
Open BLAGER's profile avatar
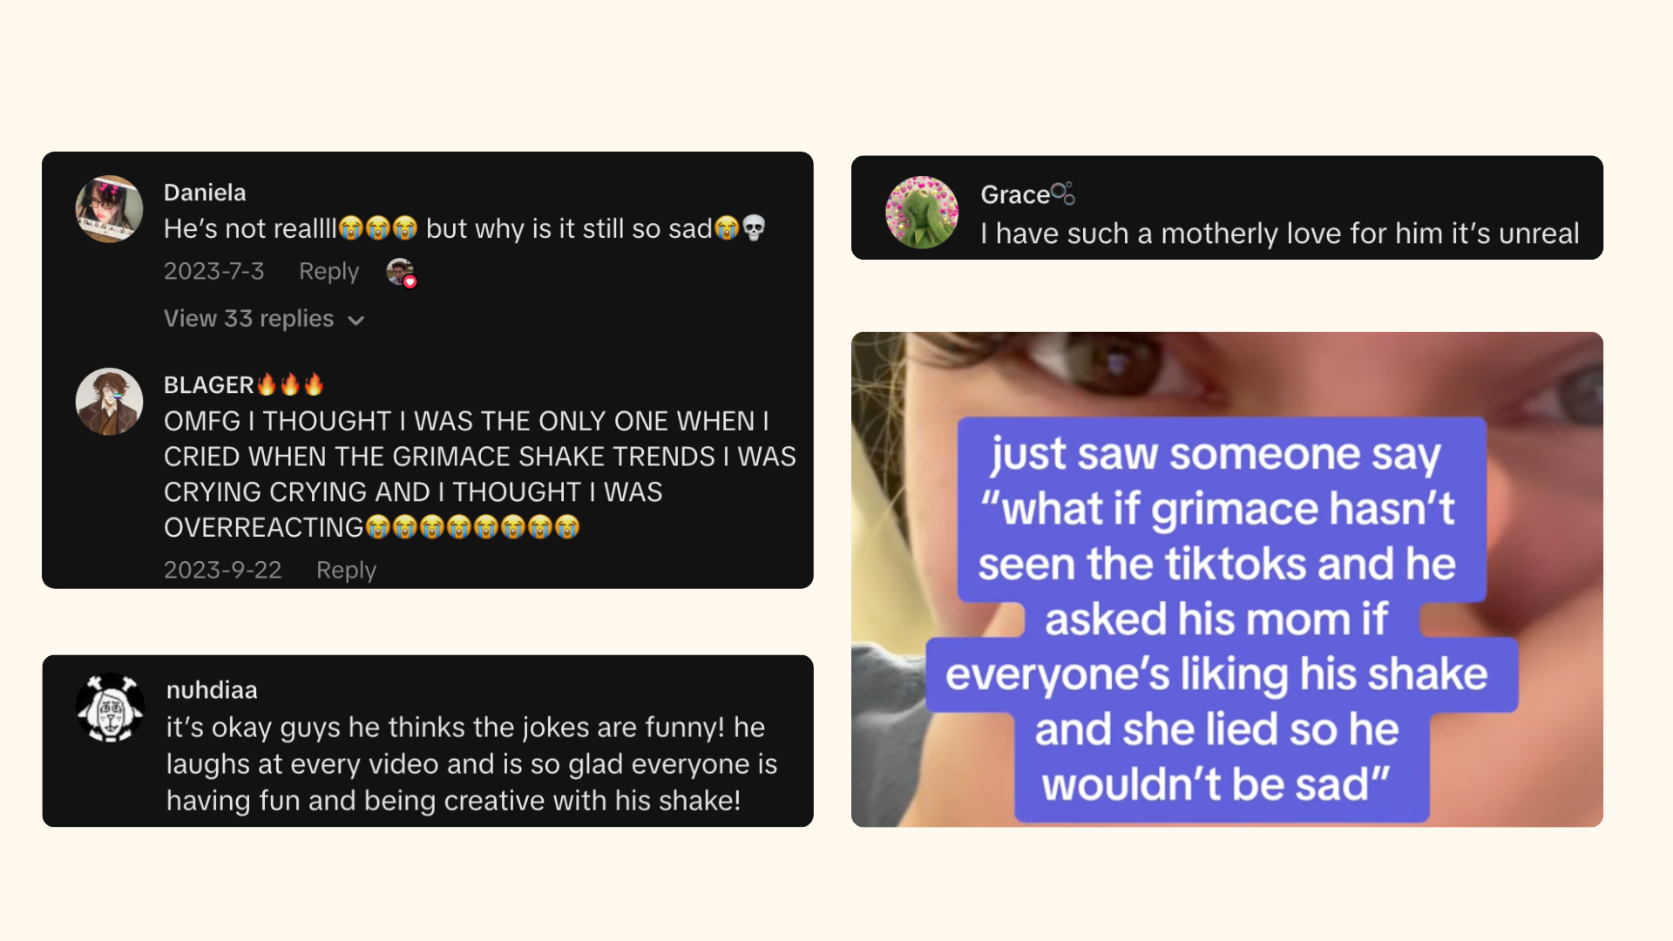(109, 402)
